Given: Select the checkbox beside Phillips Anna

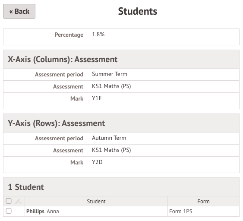Looking at the screenshot, I should 9,211.
